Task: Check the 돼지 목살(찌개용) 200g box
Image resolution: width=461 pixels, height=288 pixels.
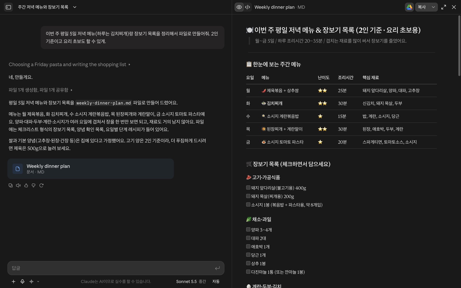Action: coord(248,196)
